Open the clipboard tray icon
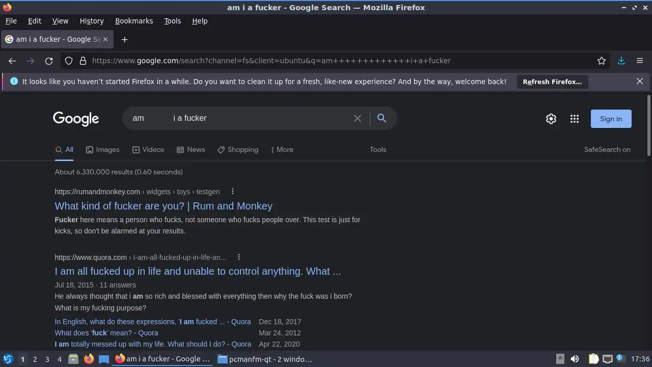Viewport: 652px width, 367px height. (x=593, y=359)
